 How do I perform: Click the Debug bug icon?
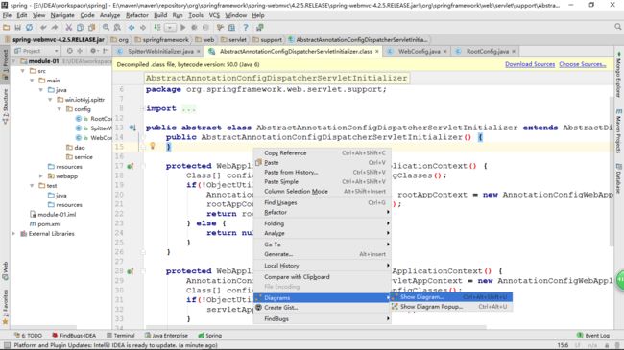[x=194, y=28]
